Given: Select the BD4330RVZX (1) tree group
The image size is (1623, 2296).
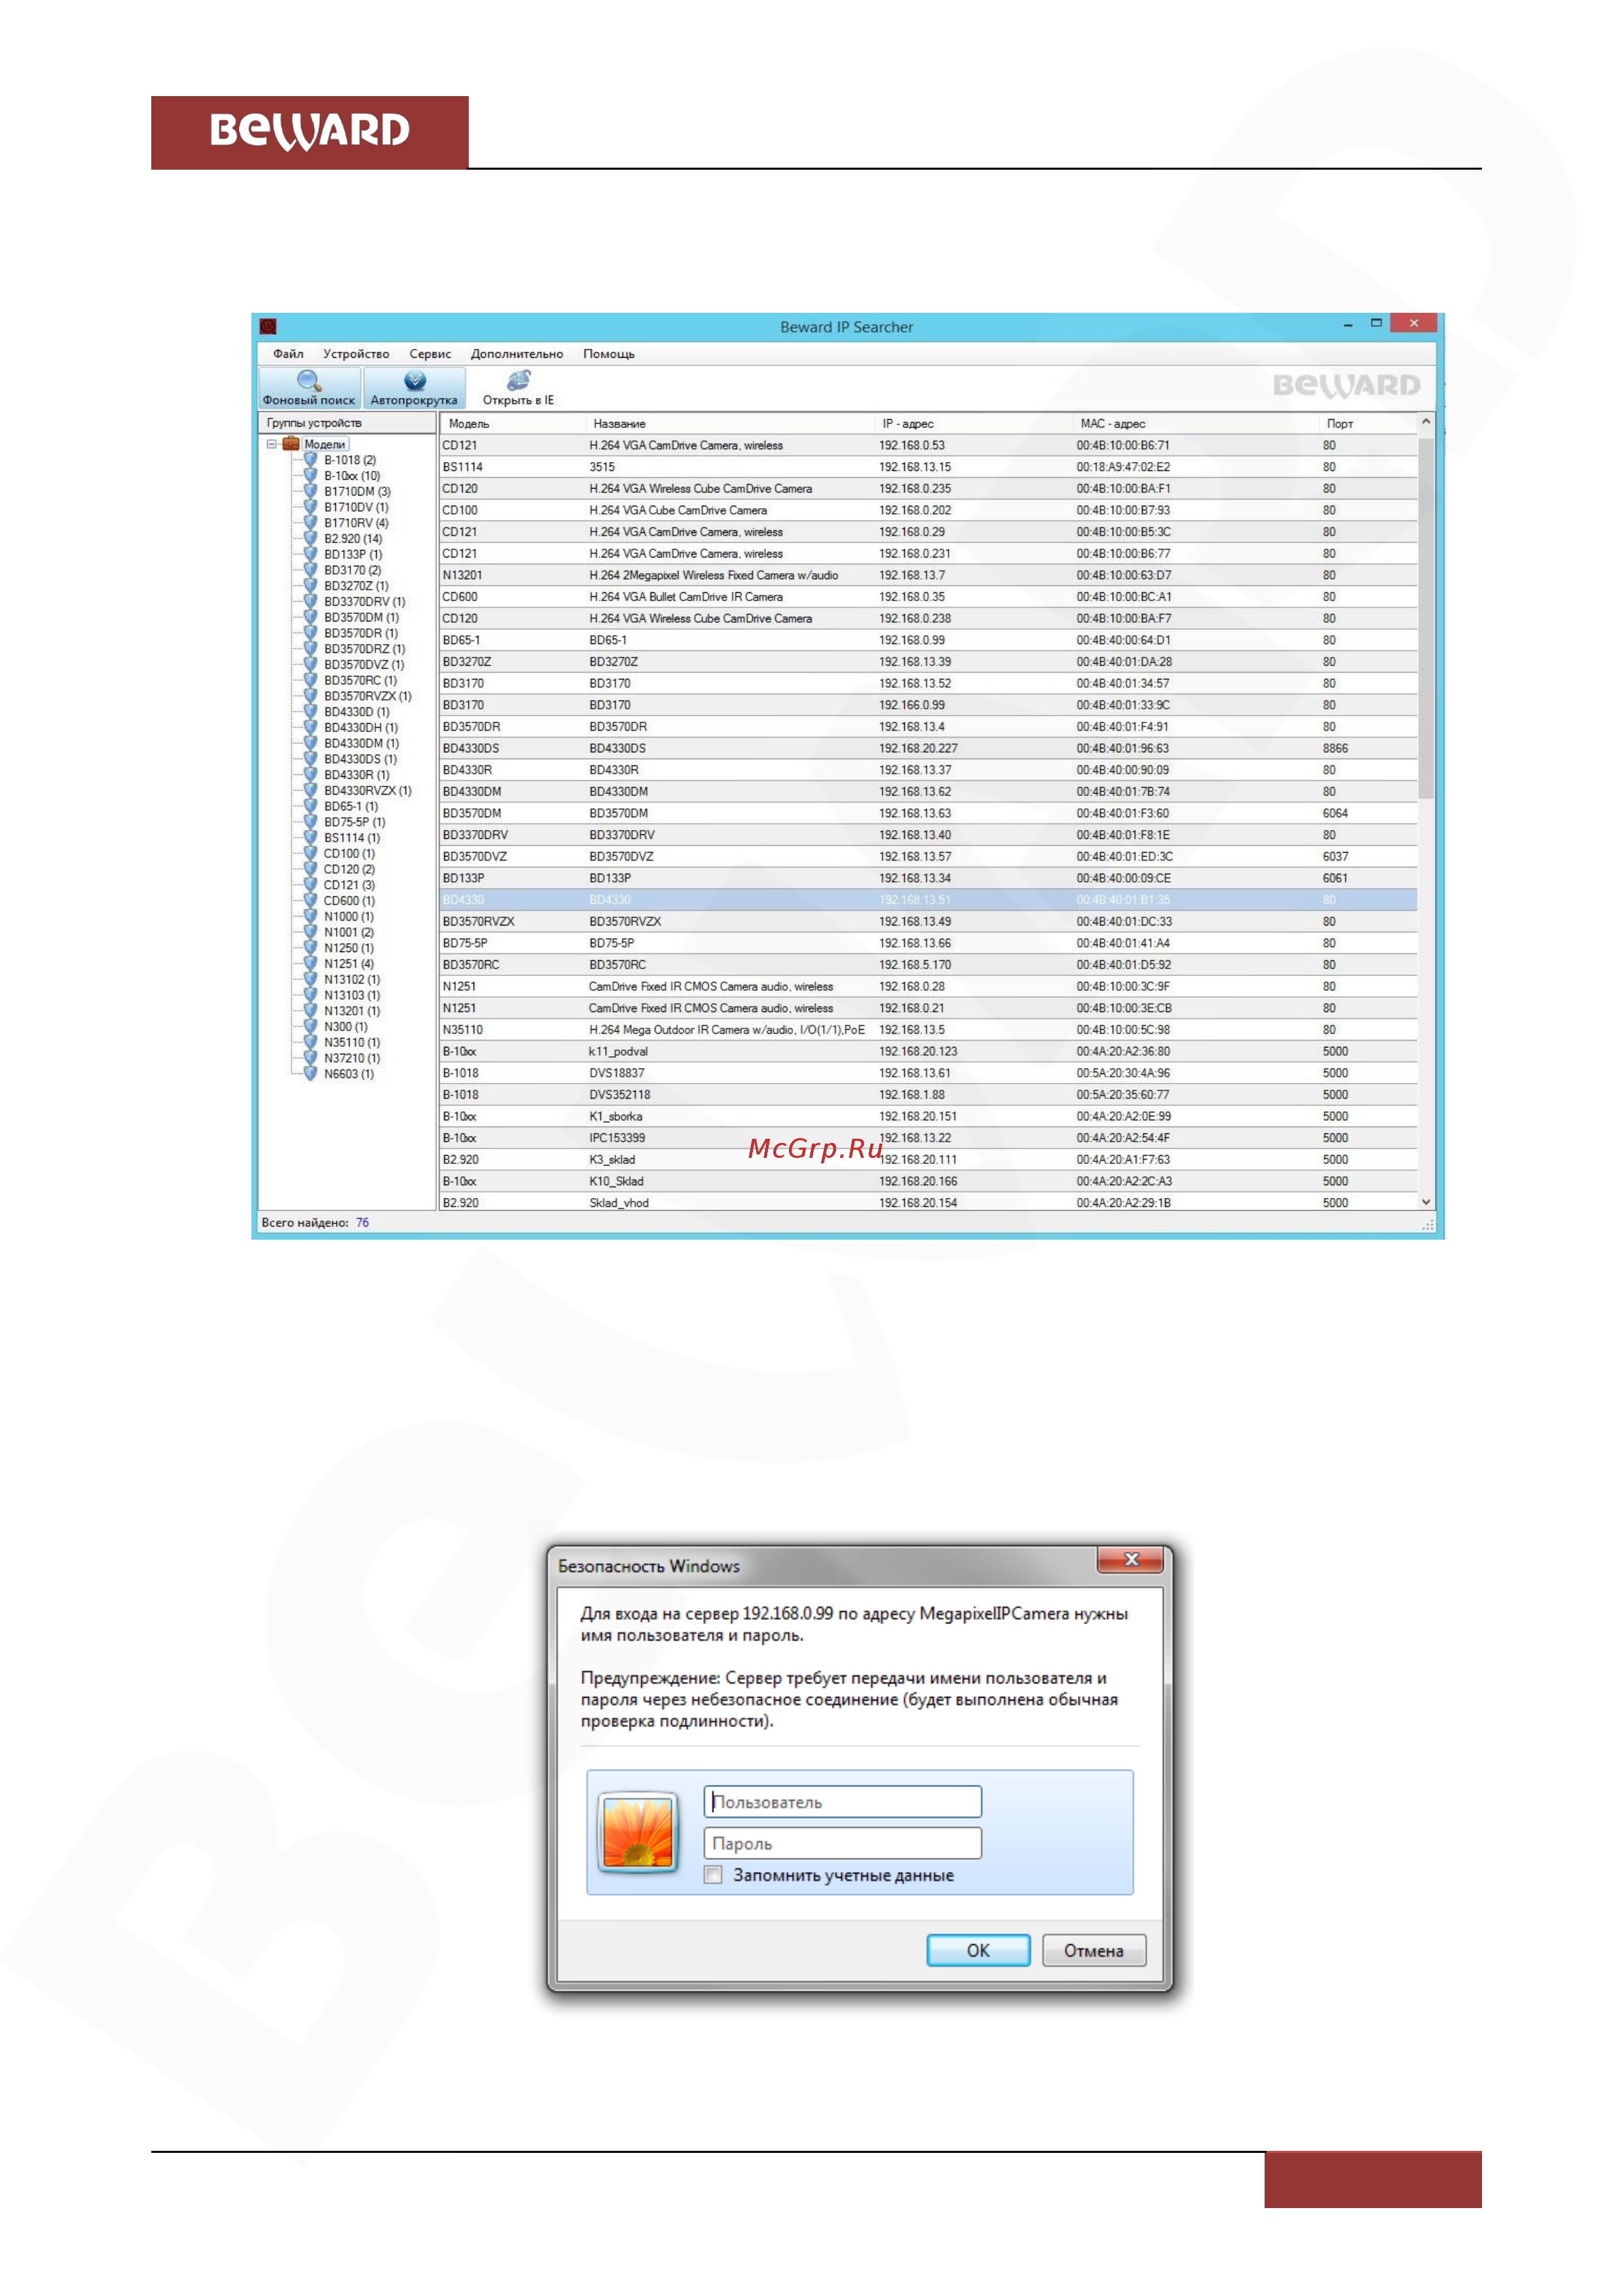Looking at the screenshot, I should click(367, 791).
